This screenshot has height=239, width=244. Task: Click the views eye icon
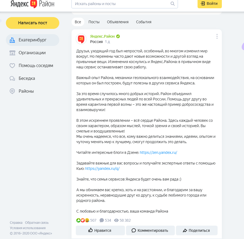tap(116, 220)
